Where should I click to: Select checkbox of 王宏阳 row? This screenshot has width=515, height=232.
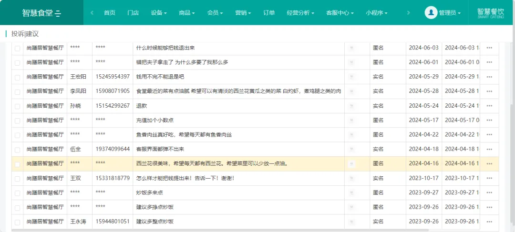click(18, 77)
